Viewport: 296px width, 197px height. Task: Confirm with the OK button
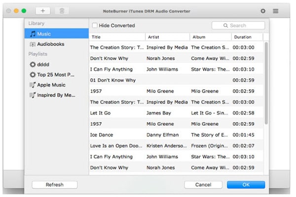point(246,185)
